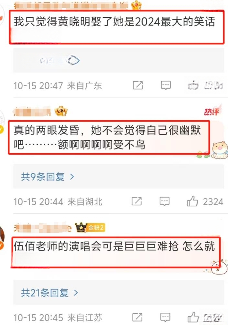Reply to the 10-15 20:47 Guangdong comment
This screenshot has height=325, width=228.
pos(166,85)
